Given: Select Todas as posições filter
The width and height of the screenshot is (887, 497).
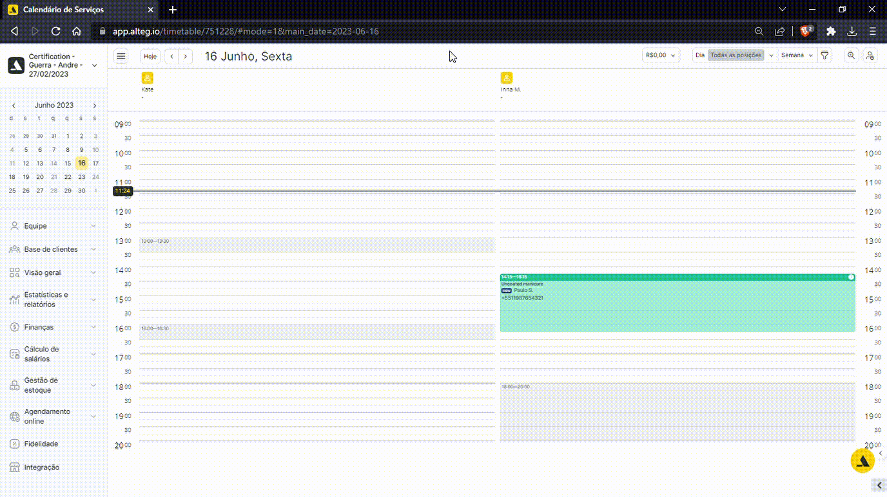Looking at the screenshot, I should click(736, 55).
